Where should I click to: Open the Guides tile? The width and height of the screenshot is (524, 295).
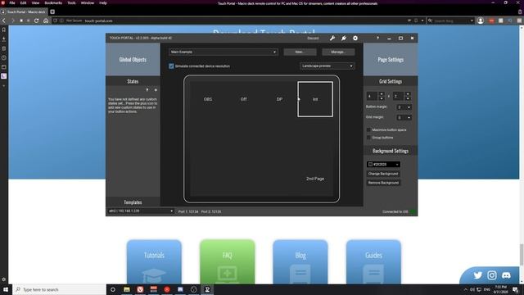pyautogui.click(x=373, y=262)
